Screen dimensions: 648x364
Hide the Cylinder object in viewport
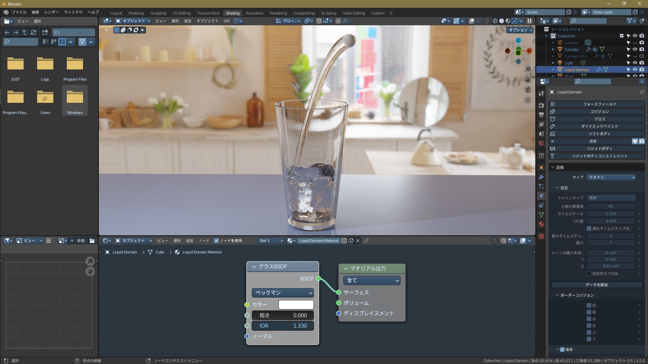click(635, 50)
